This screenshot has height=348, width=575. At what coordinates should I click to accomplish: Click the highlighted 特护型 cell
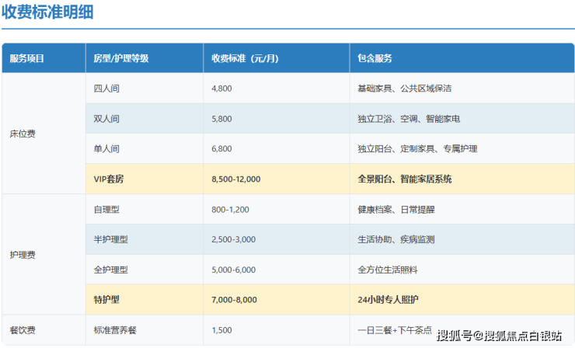pos(106,299)
